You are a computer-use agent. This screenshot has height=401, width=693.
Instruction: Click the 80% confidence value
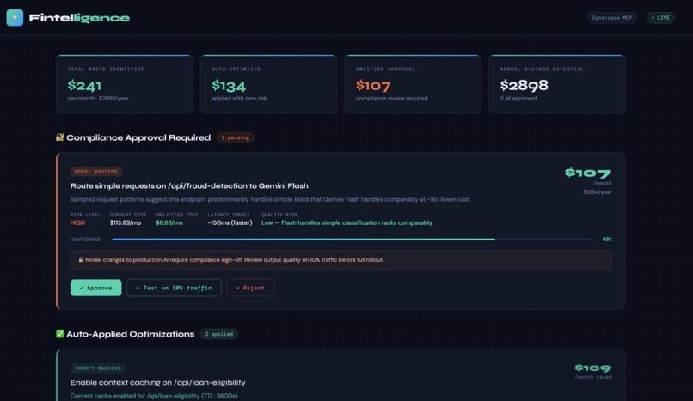coord(607,239)
